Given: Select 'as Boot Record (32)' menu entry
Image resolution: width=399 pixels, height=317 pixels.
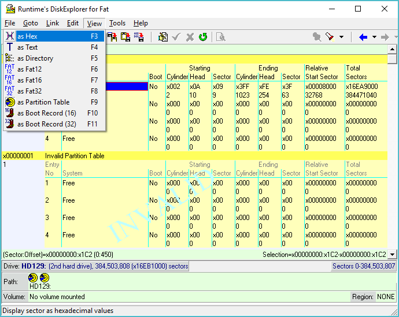Looking at the screenshot, I should click(x=46, y=124).
